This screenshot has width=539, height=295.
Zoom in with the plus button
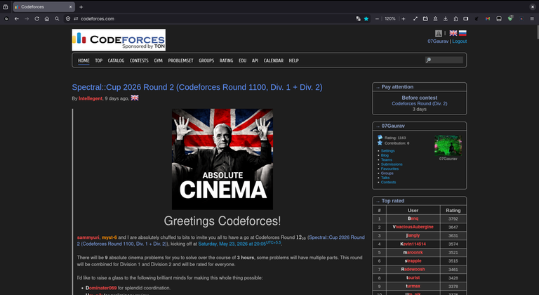click(404, 19)
